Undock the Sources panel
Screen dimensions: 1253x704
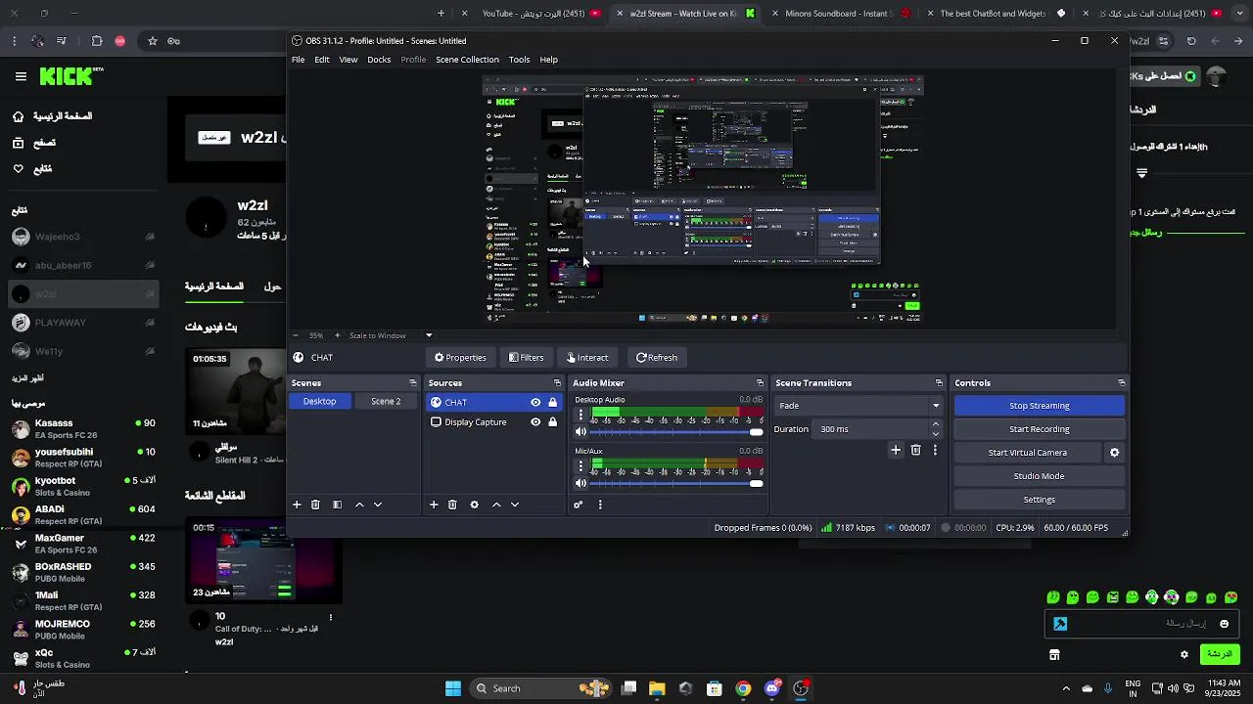[x=557, y=383]
